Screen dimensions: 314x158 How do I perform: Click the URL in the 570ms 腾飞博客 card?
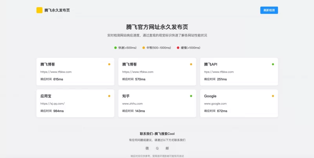tap(138, 72)
